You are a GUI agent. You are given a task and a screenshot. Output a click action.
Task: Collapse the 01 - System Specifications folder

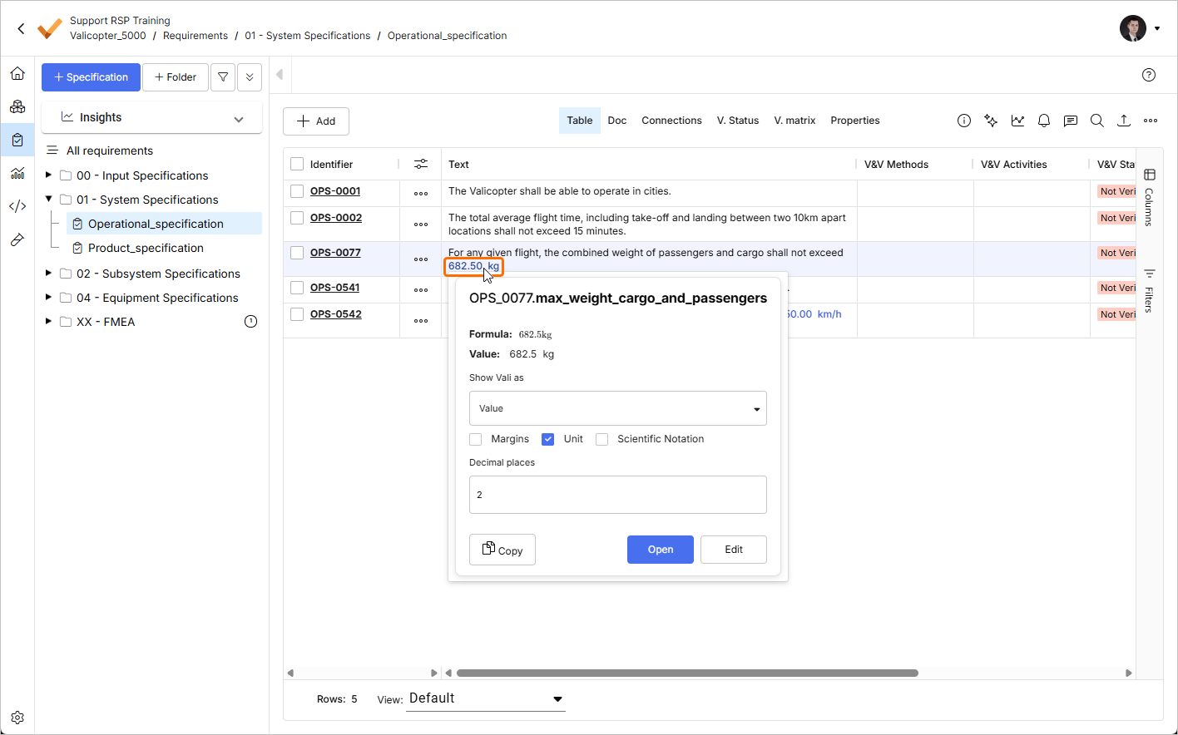[47, 200]
